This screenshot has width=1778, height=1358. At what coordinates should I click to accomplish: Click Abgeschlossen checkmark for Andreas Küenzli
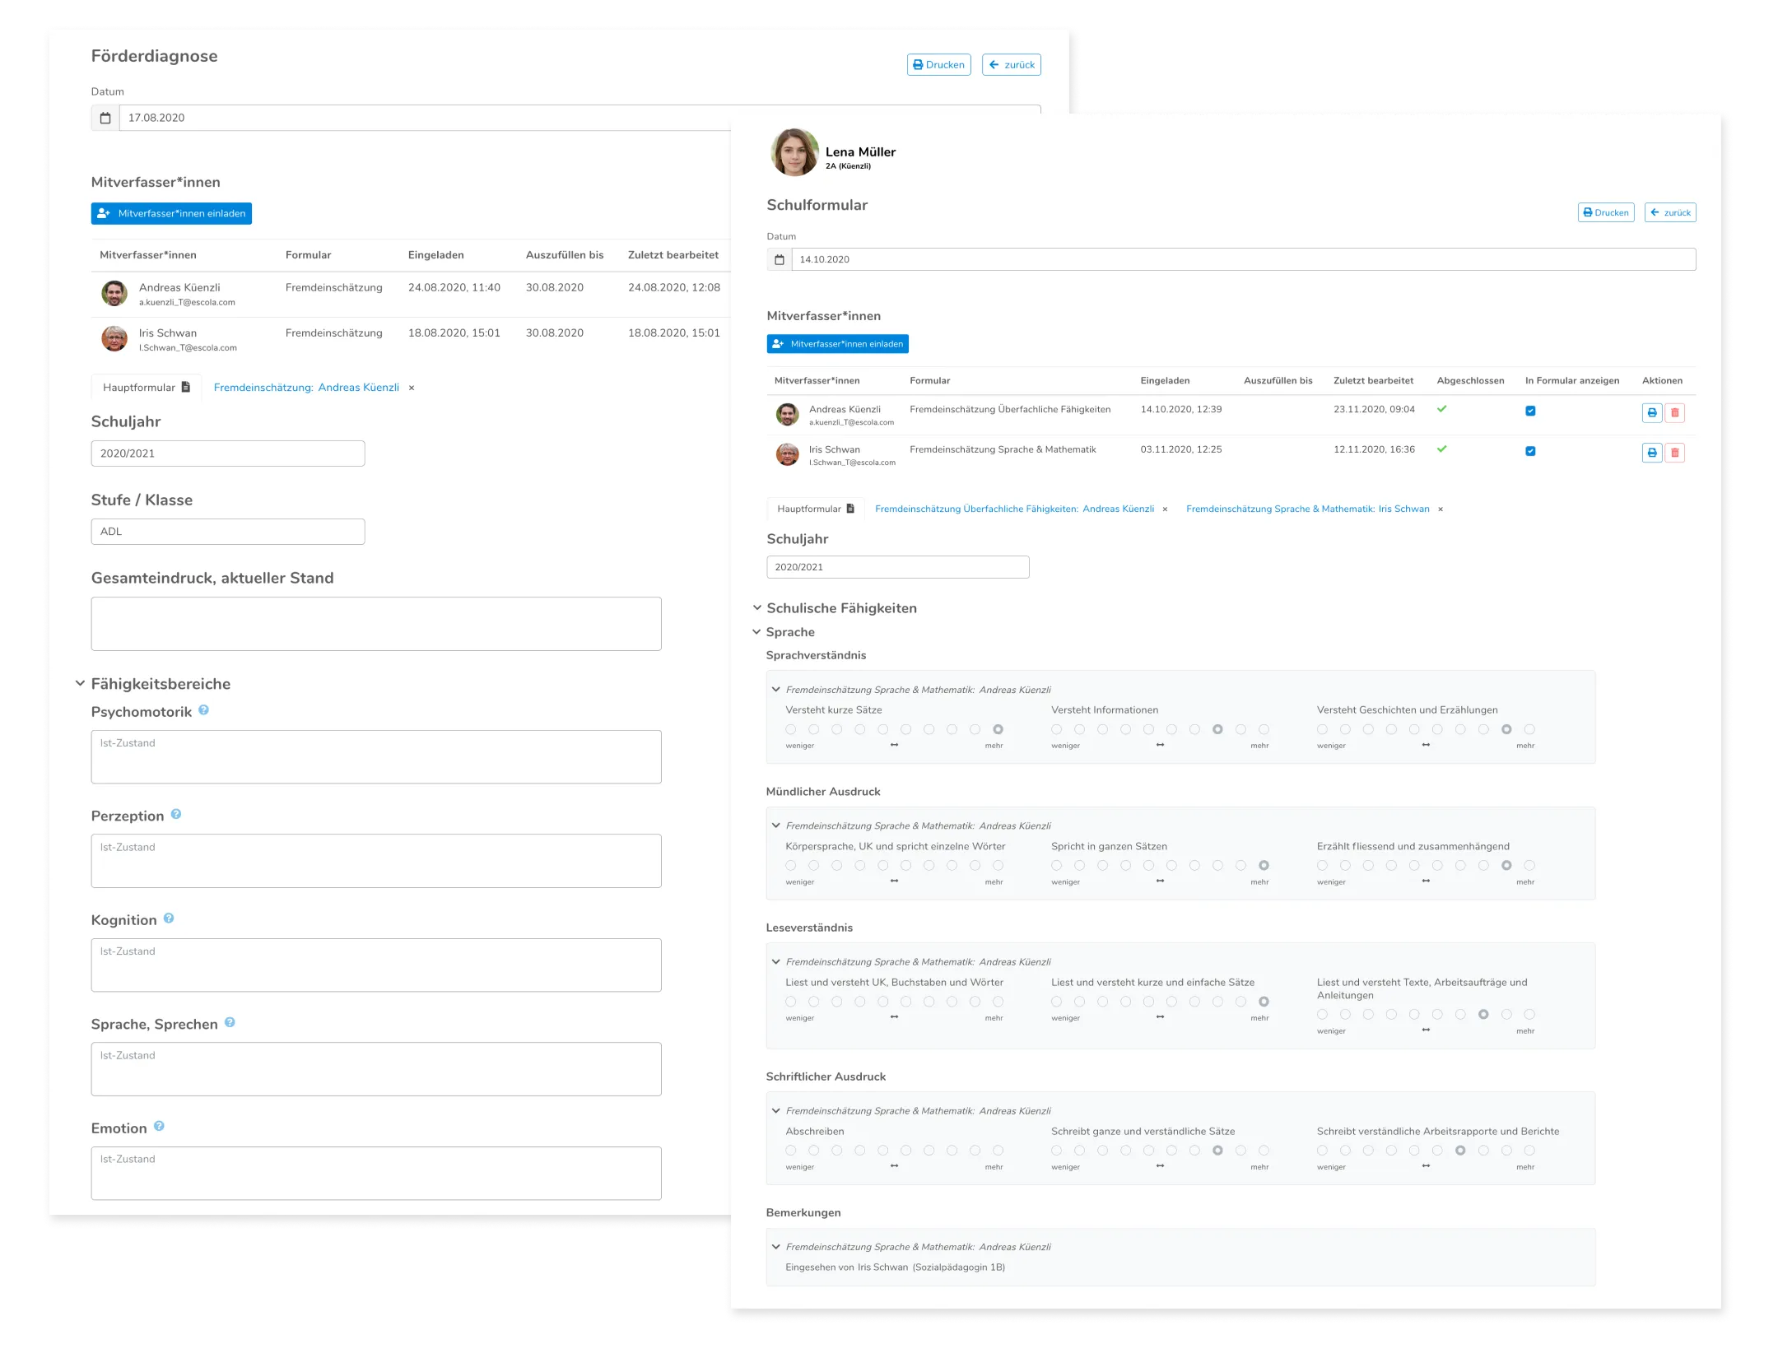click(x=1442, y=409)
